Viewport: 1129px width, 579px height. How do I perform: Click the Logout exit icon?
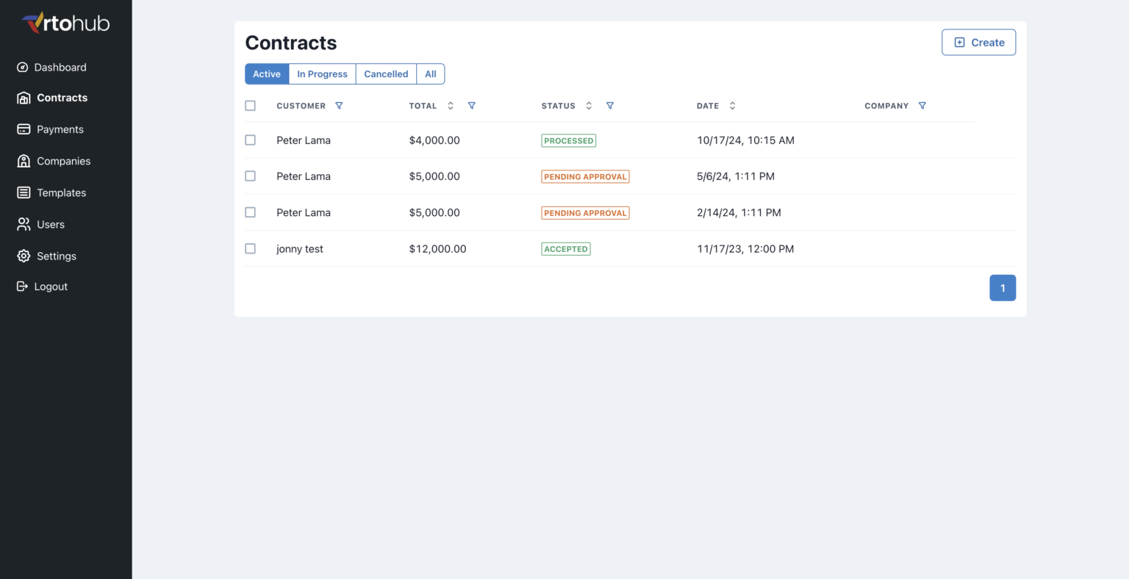coord(23,287)
